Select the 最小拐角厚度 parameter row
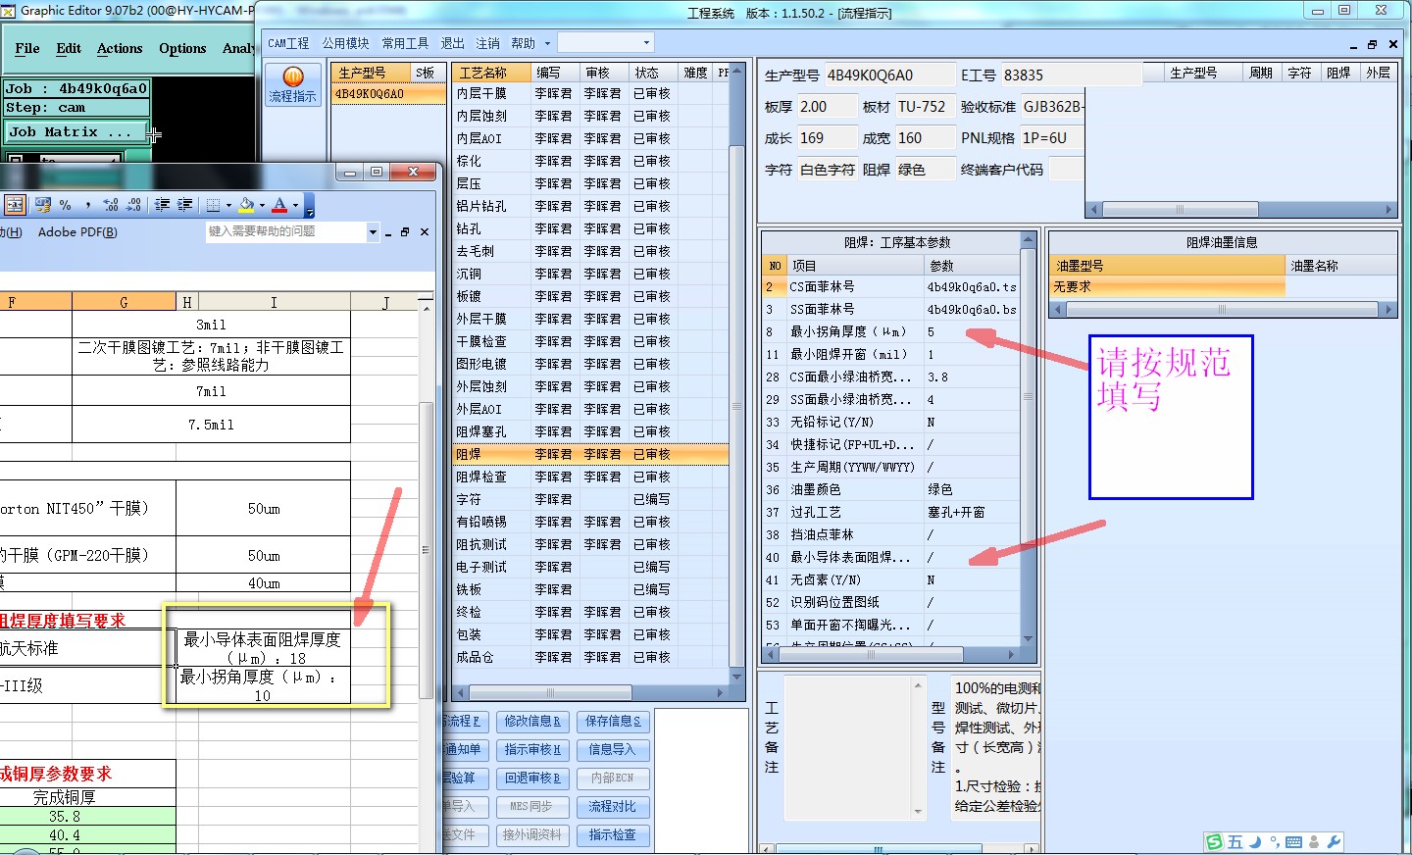The image size is (1412, 855). pos(892,331)
